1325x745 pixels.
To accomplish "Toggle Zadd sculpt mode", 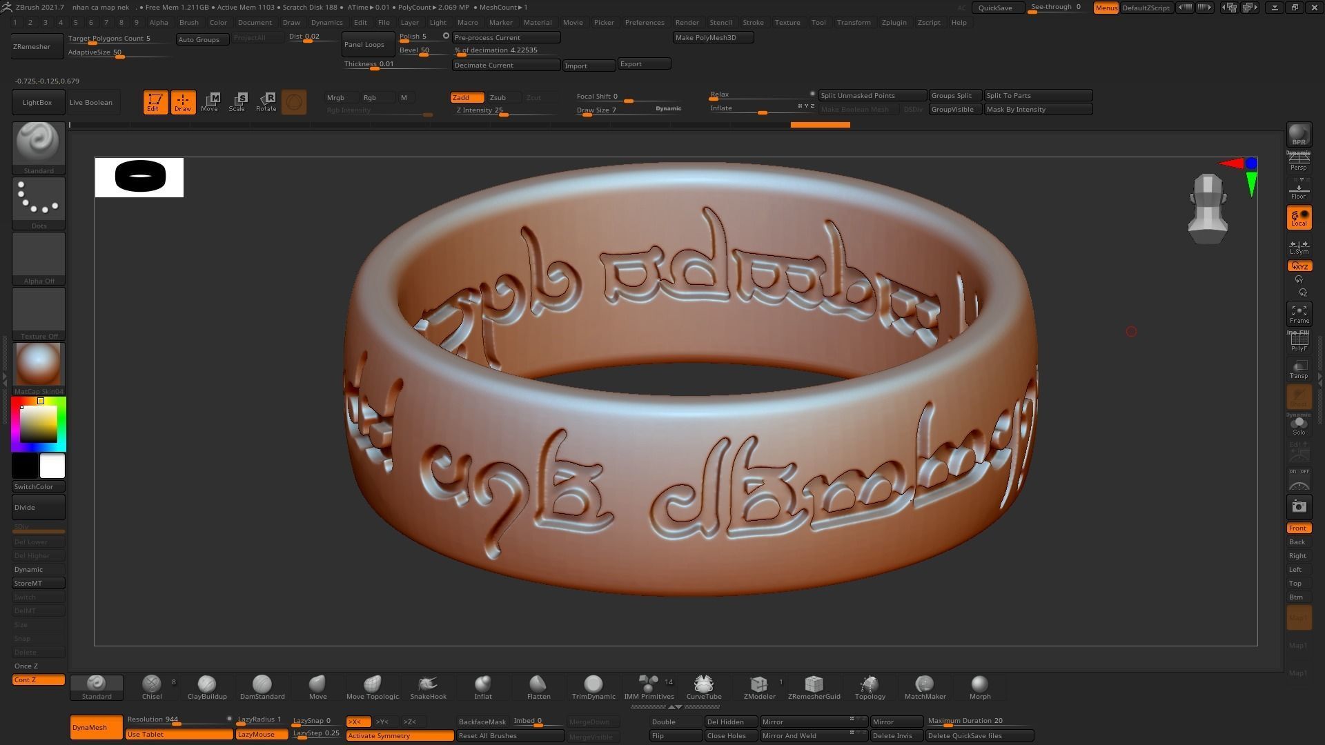I will pyautogui.click(x=467, y=98).
